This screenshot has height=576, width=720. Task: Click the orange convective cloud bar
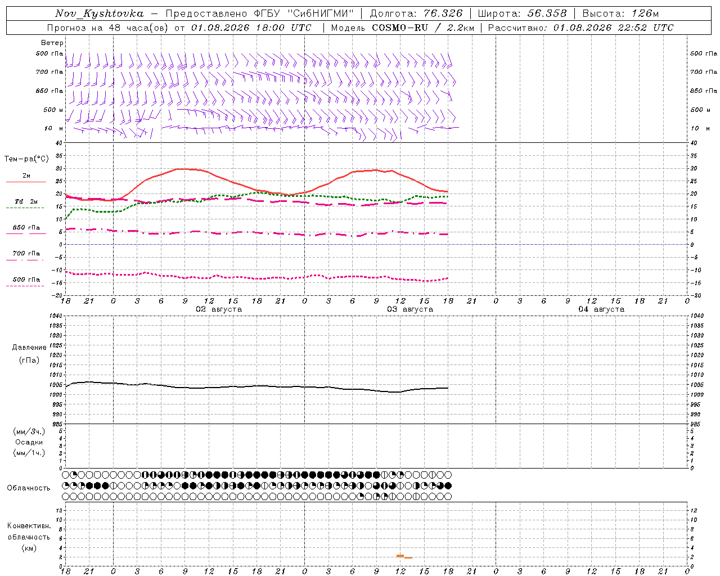coord(404,556)
